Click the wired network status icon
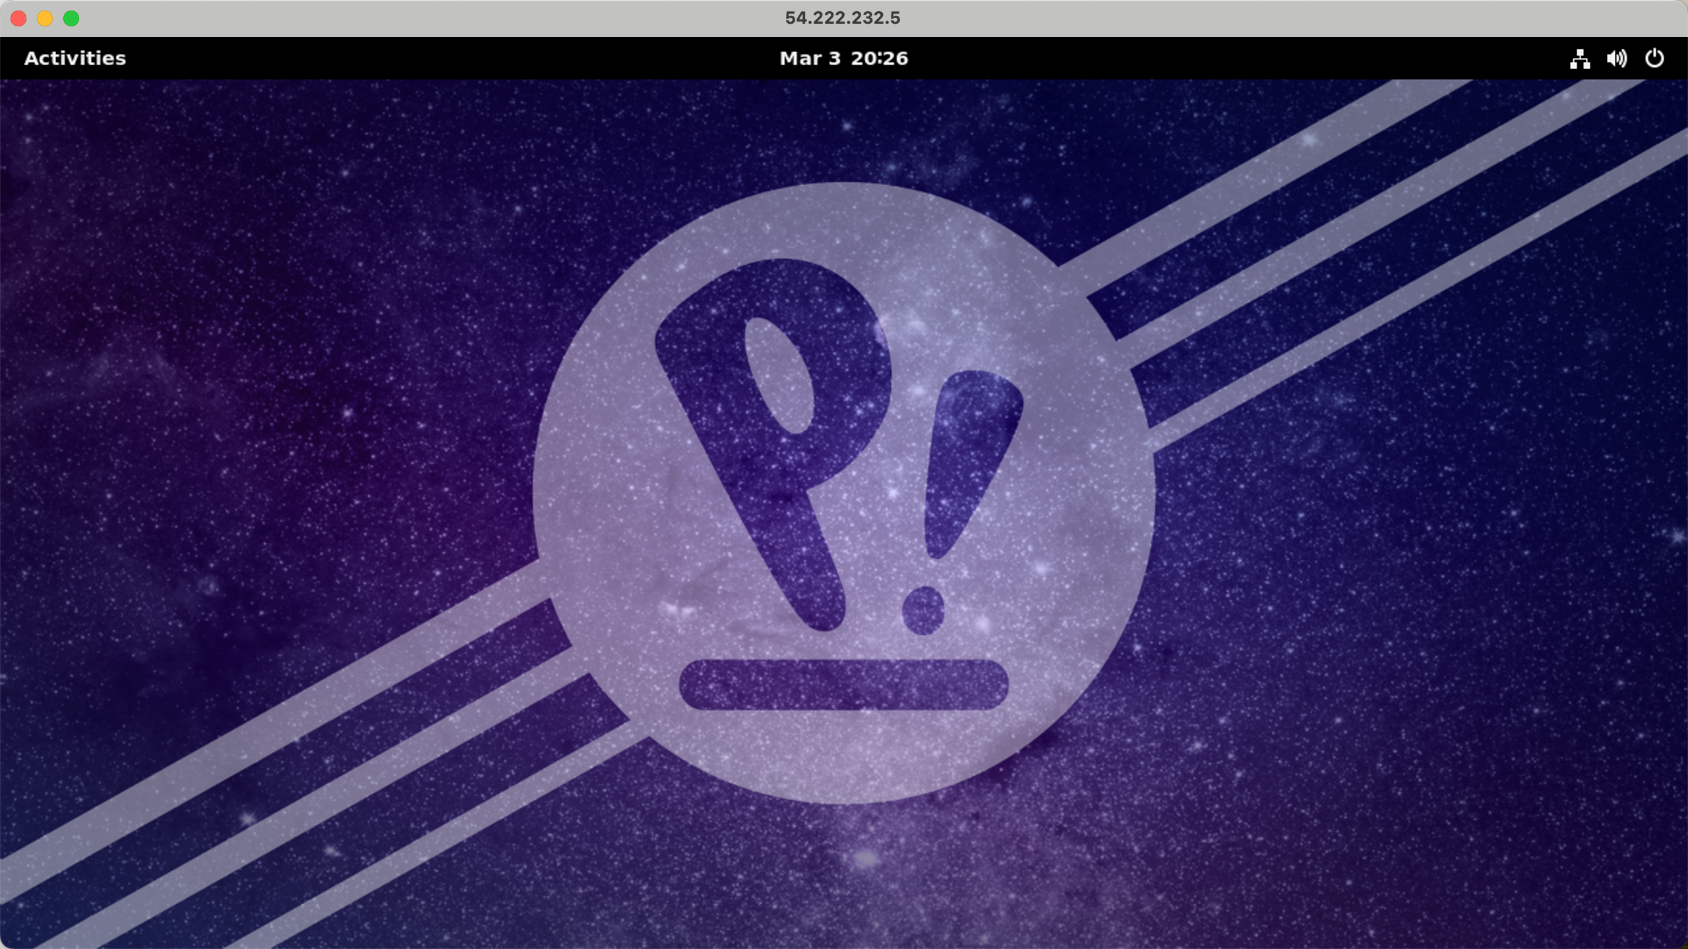 tap(1579, 59)
